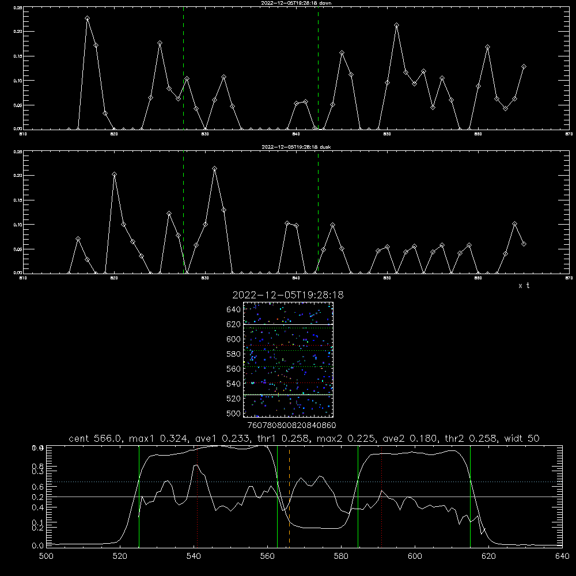
Task: Click the 'ave1 0.233' value in stats line
Action: pos(223,438)
